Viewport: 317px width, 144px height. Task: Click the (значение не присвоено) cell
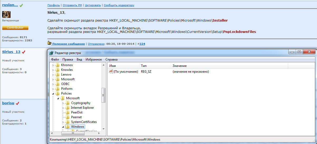pos(191,72)
